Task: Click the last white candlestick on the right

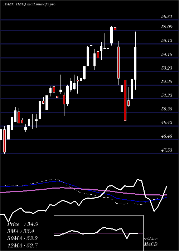Action: click(135, 63)
